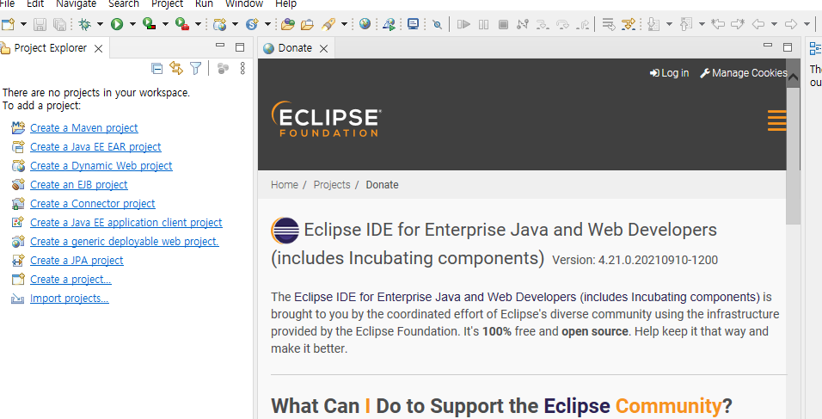822x419 pixels.
Task: Click the Run External Tools icon
Action: pyautogui.click(x=182, y=24)
